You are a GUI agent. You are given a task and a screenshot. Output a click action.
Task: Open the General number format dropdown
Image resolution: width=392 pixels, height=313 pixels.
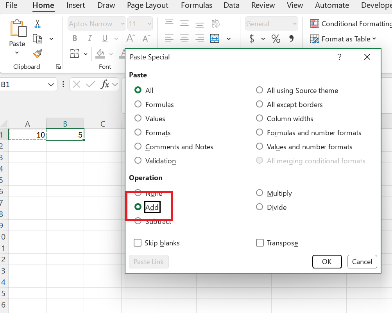pyautogui.click(x=295, y=24)
